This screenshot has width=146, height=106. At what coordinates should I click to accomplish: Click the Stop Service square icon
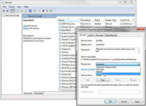click(43, 11)
